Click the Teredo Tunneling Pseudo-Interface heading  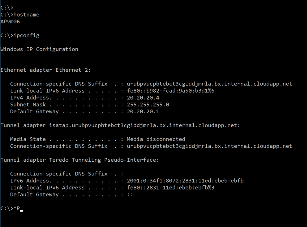80,160
